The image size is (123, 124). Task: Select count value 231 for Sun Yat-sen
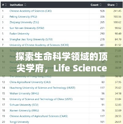(x=102, y=28)
